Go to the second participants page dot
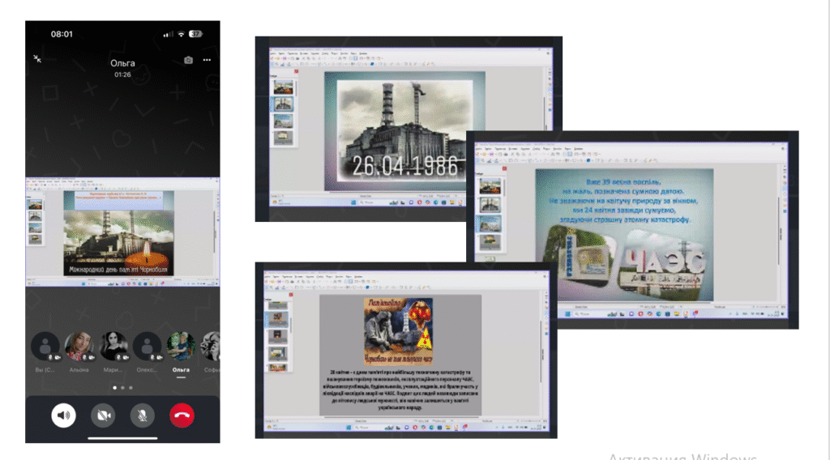830x460 pixels. [122, 388]
